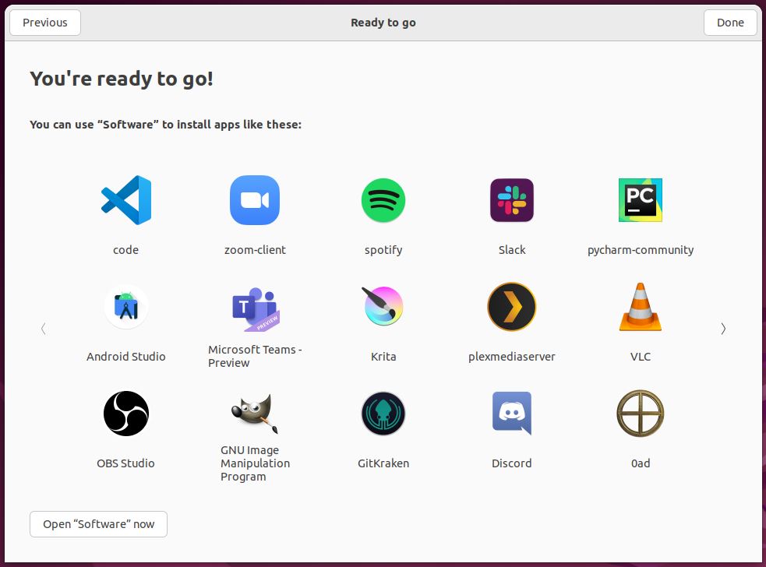Image resolution: width=766 pixels, height=567 pixels.
Task: Click the "GNU Image Manipulation Program" label
Action: click(255, 463)
